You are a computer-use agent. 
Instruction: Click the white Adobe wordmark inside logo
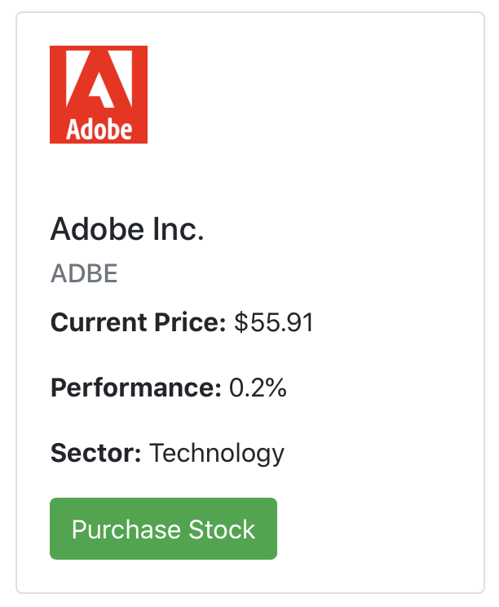pyautogui.click(x=99, y=129)
